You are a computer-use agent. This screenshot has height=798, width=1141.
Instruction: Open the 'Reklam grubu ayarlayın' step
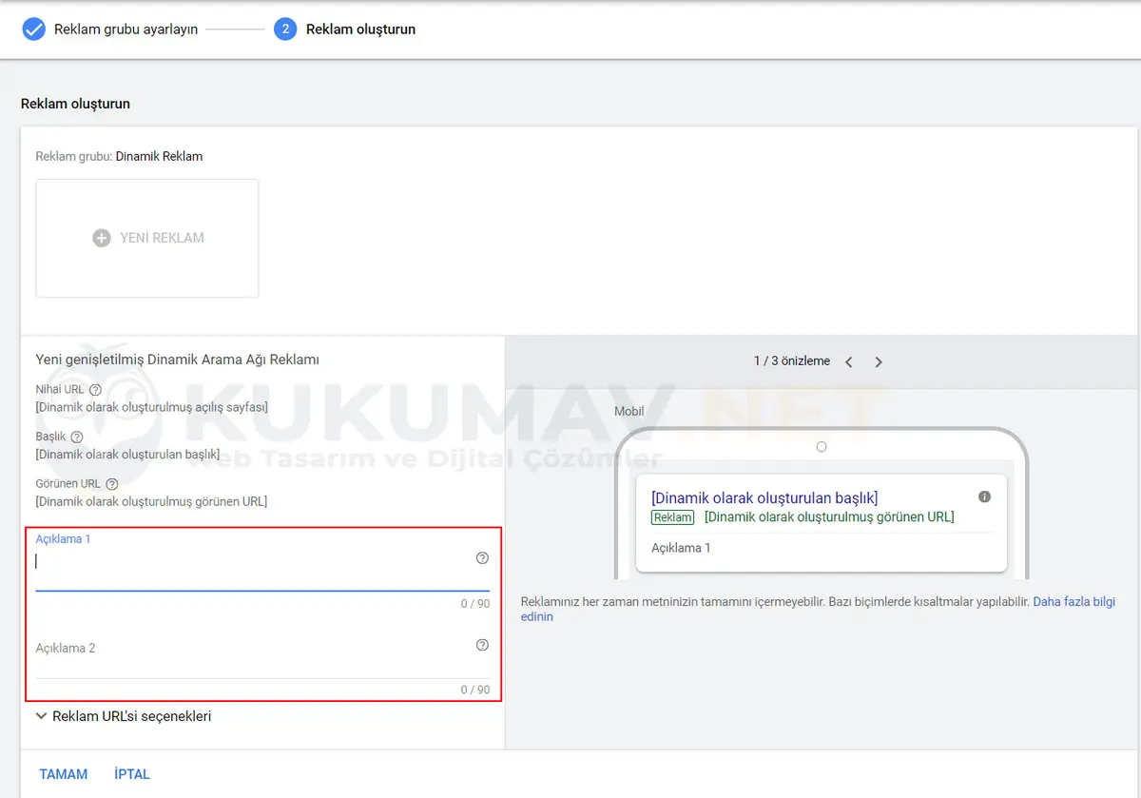126,29
